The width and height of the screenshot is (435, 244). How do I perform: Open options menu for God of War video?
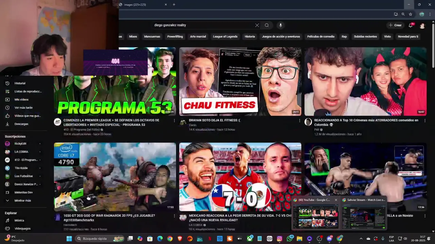tap(174, 216)
